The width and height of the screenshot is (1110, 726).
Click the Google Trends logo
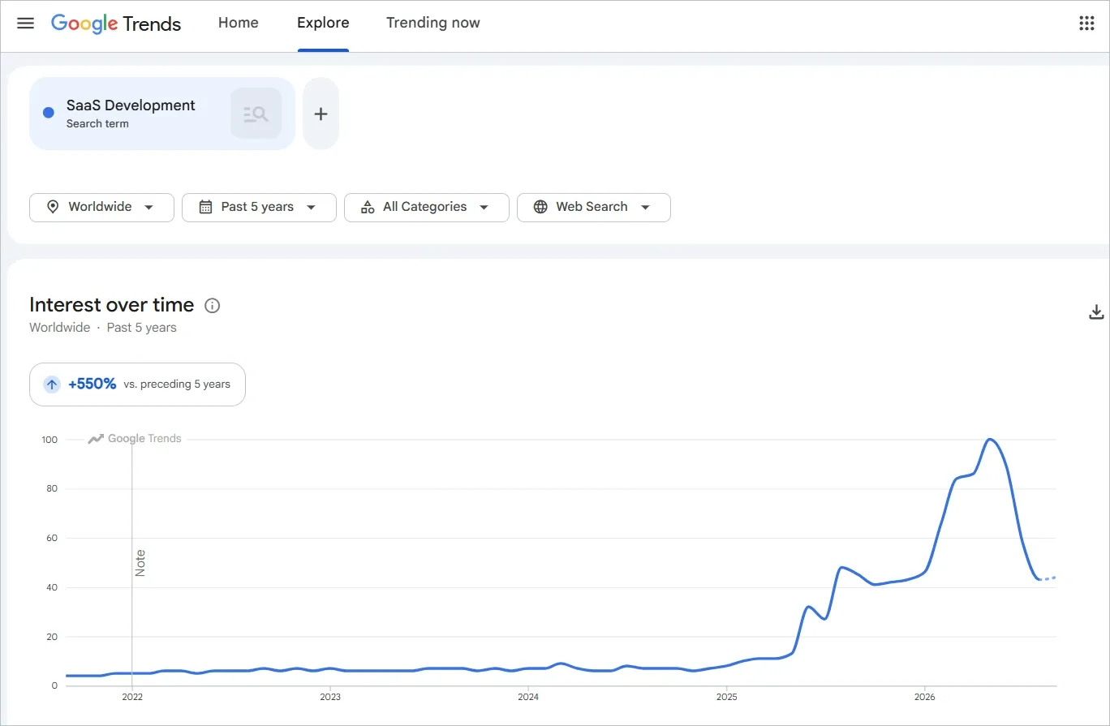click(116, 24)
